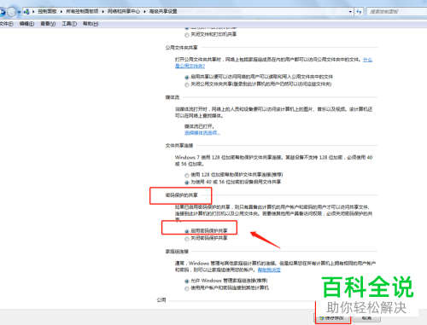
Task: Click the 所有控制面板项 breadcrumb
Action: (x=82, y=11)
